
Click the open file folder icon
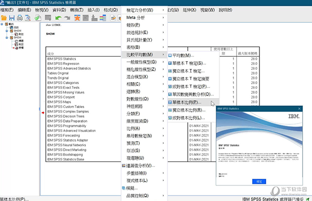click(x=4, y=18)
